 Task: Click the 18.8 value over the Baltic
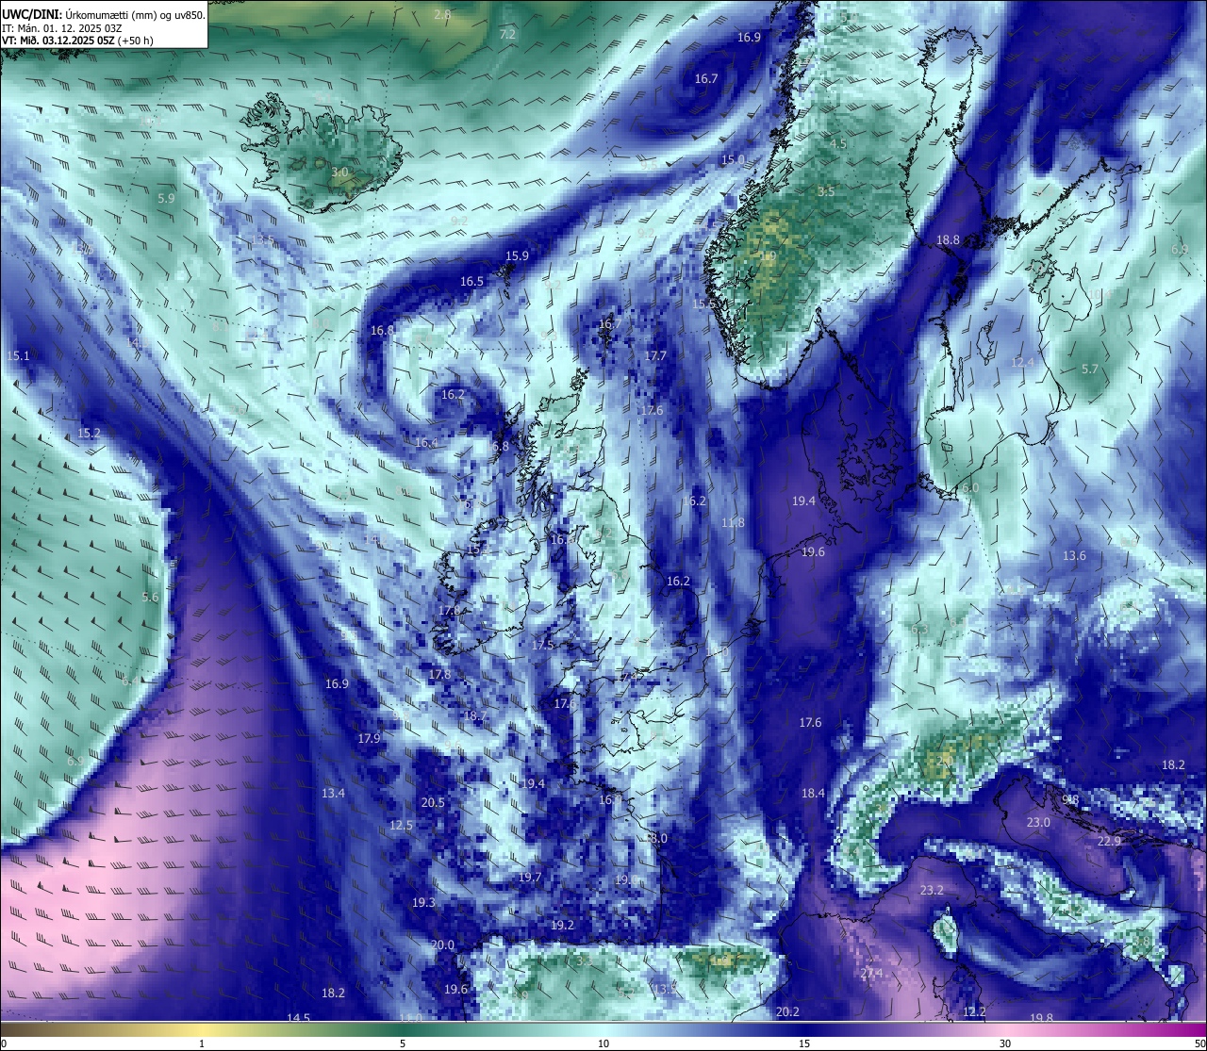coord(948,240)
